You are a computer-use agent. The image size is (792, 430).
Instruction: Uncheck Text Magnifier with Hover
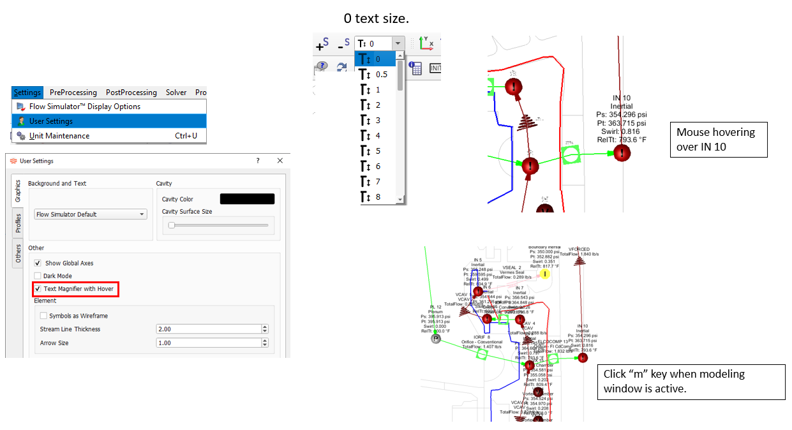point(38,290)
